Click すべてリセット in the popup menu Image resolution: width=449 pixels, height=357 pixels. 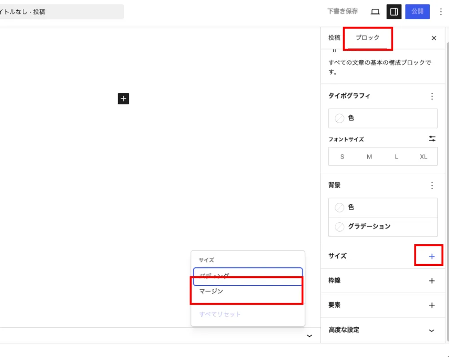[220, 314]
